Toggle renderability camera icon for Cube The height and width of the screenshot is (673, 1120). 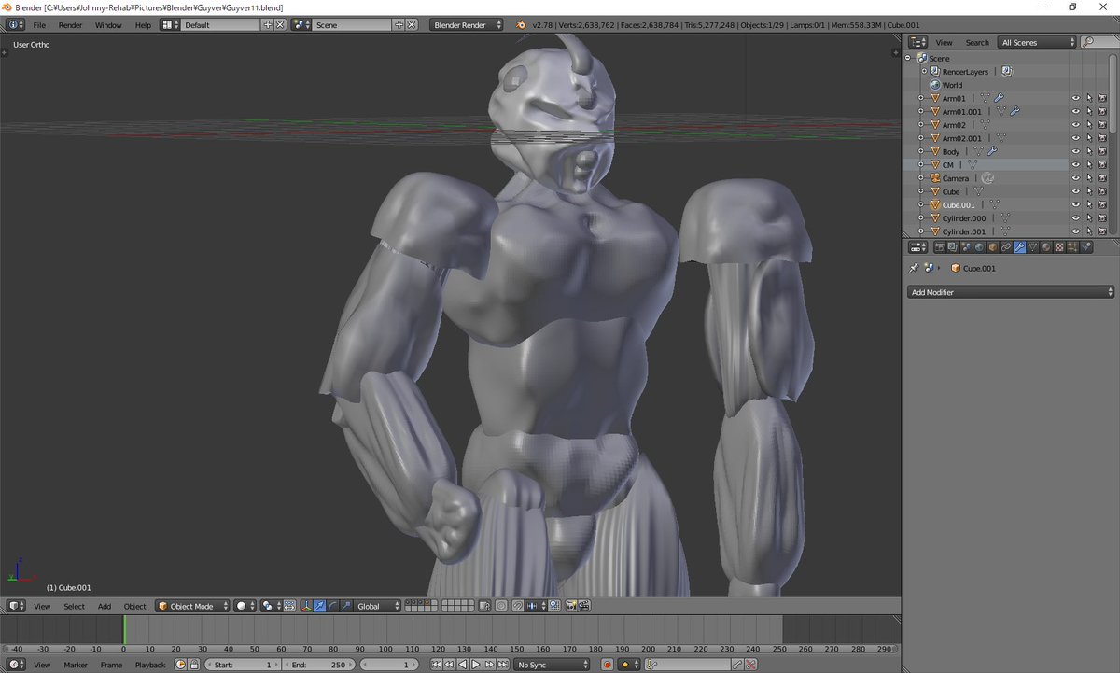(1102, 191)
